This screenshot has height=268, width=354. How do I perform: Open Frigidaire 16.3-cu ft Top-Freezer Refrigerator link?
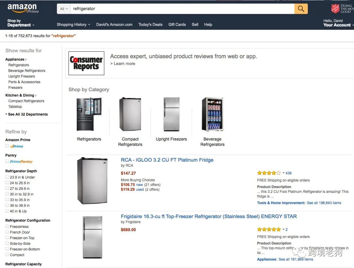(x=208, y=216)
